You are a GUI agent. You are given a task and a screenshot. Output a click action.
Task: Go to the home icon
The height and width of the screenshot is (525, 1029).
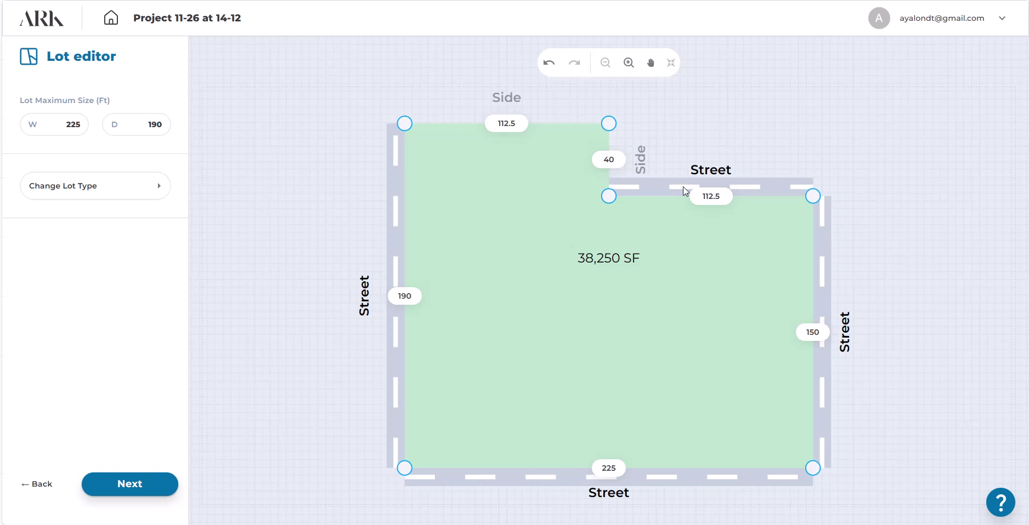click(111, 18)
